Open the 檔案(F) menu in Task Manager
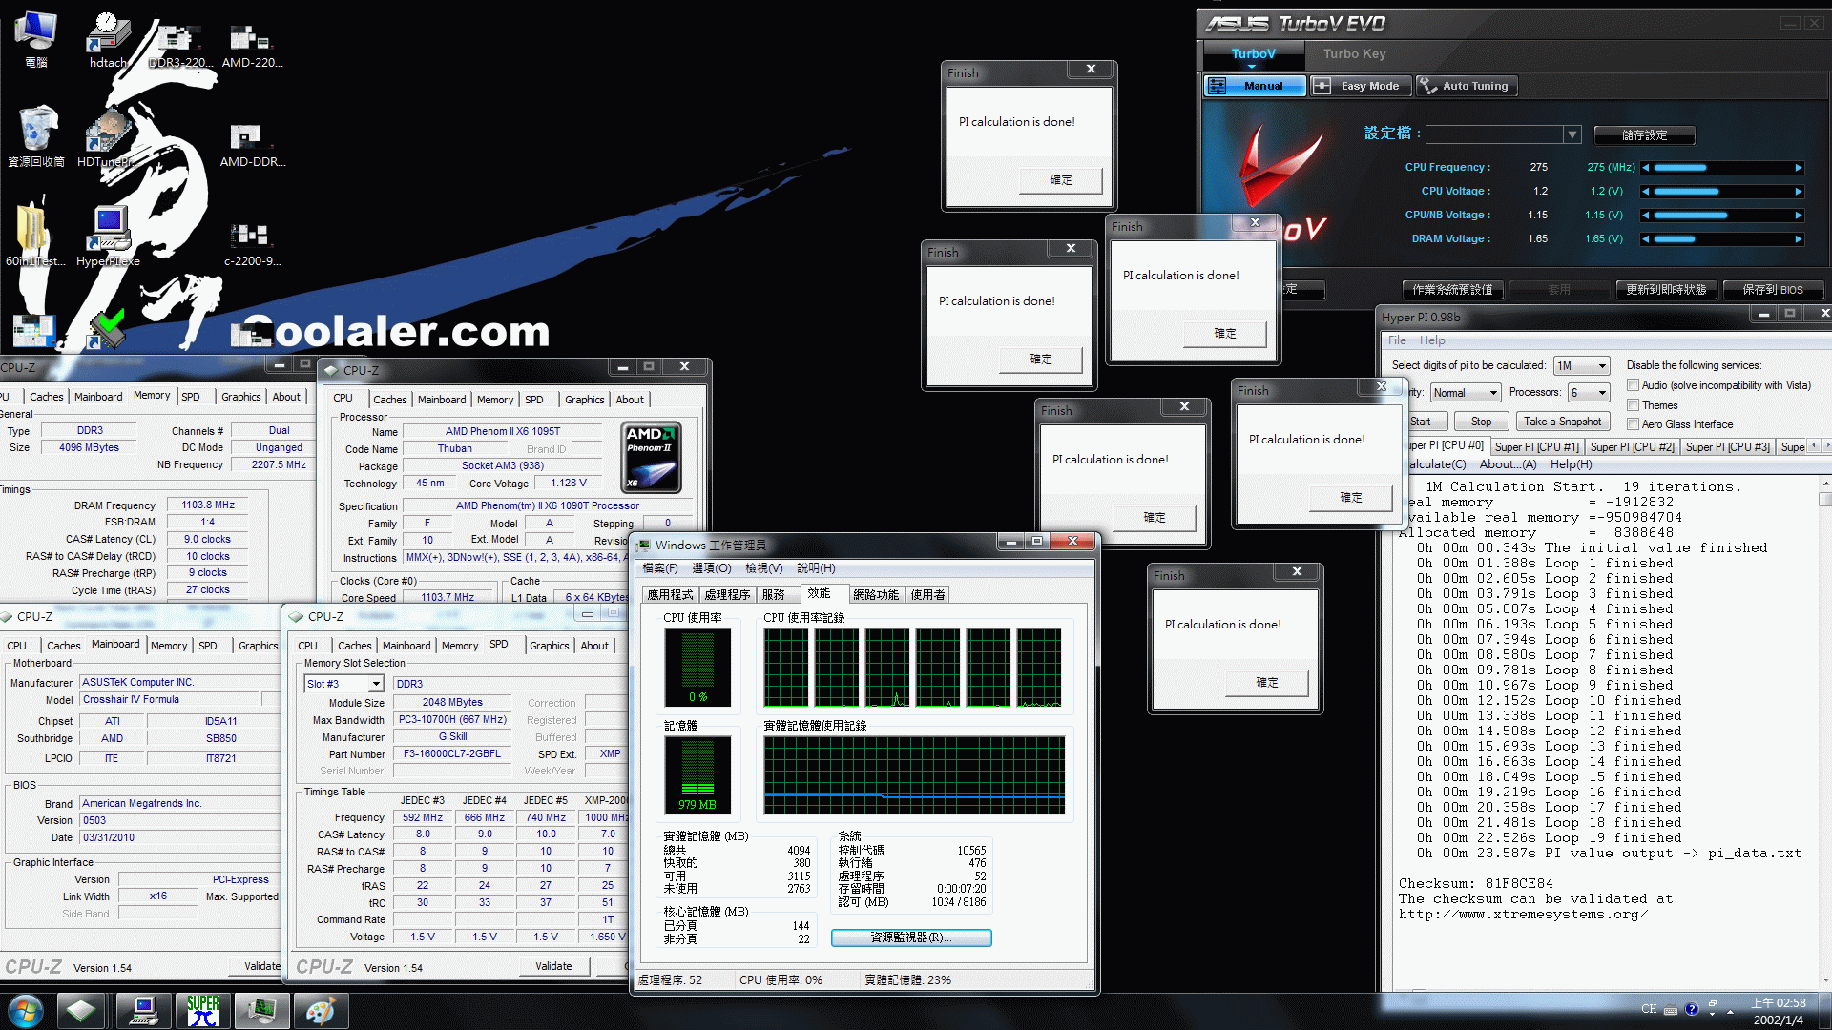Viewport: 1832px width, 1030px height. [660, 568]
